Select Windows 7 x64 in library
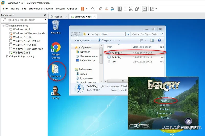 point(20,53)
